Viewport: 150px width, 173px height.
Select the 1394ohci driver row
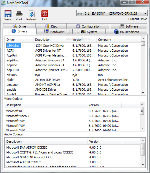[x=13, y=46]
